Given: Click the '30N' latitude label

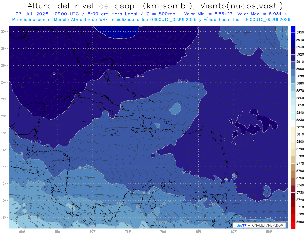Looking at the screenshot, I should click(4, 31).
